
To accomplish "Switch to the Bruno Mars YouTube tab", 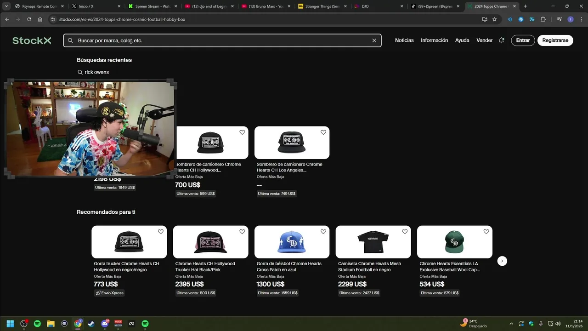I will [266, 6].
